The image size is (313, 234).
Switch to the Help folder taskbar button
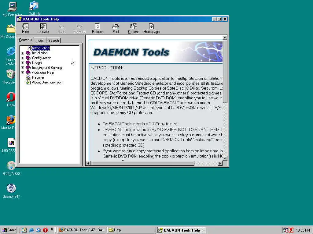point(131,230)
